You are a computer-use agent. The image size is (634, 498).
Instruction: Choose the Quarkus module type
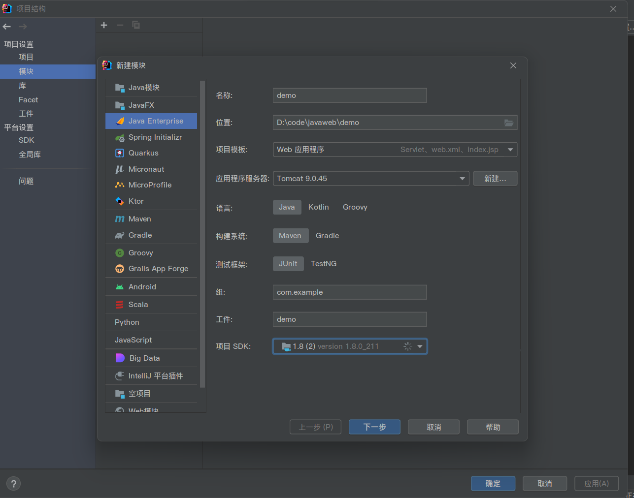[x=143, y=153]
